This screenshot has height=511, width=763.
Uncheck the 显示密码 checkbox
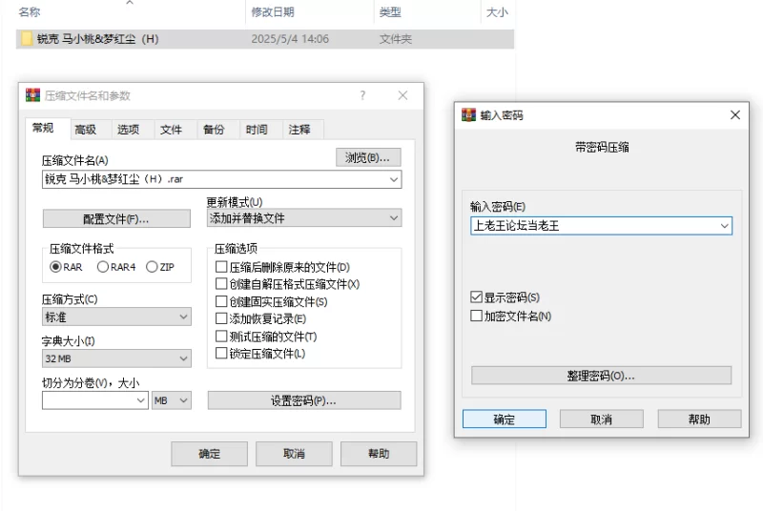click(477, 297)
